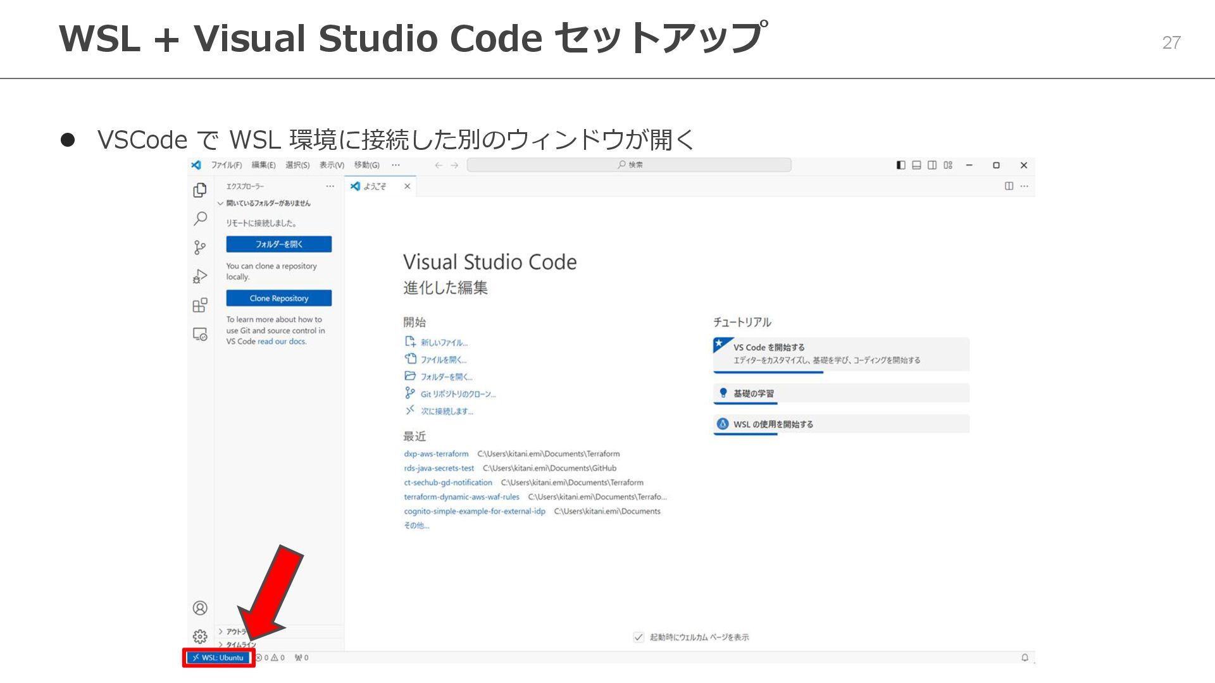Open the Search view in activity bar
1215x683 pixels.
point(200,219)
